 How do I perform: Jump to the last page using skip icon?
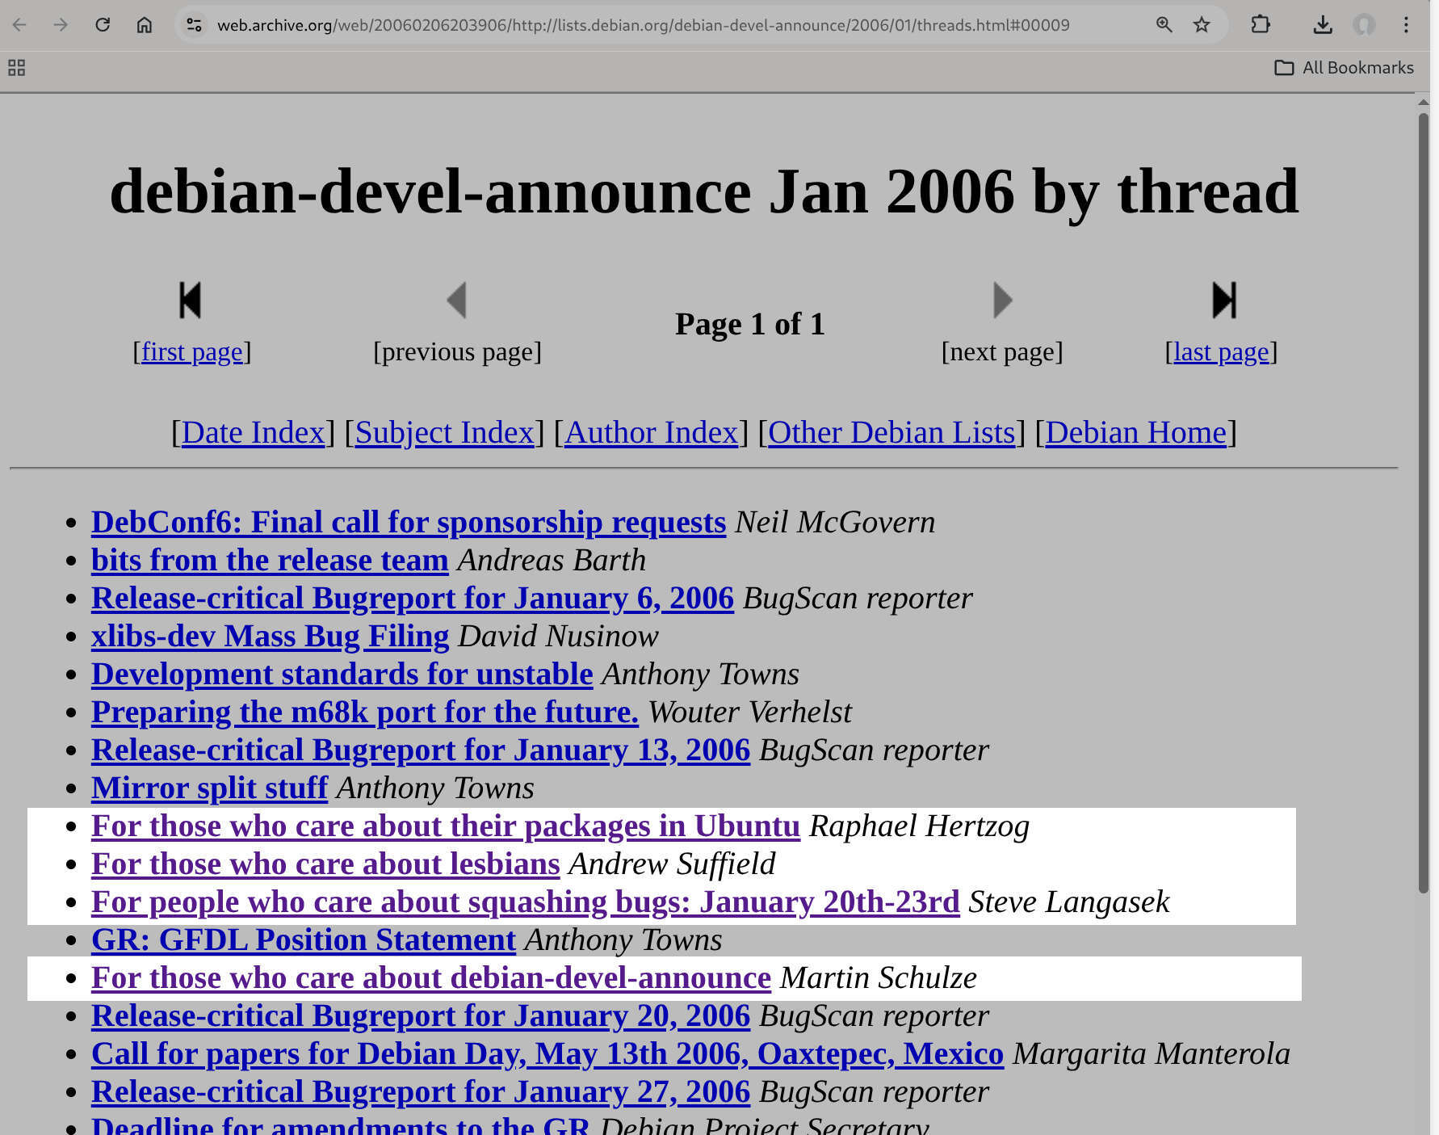click(x=1222, y=300)
